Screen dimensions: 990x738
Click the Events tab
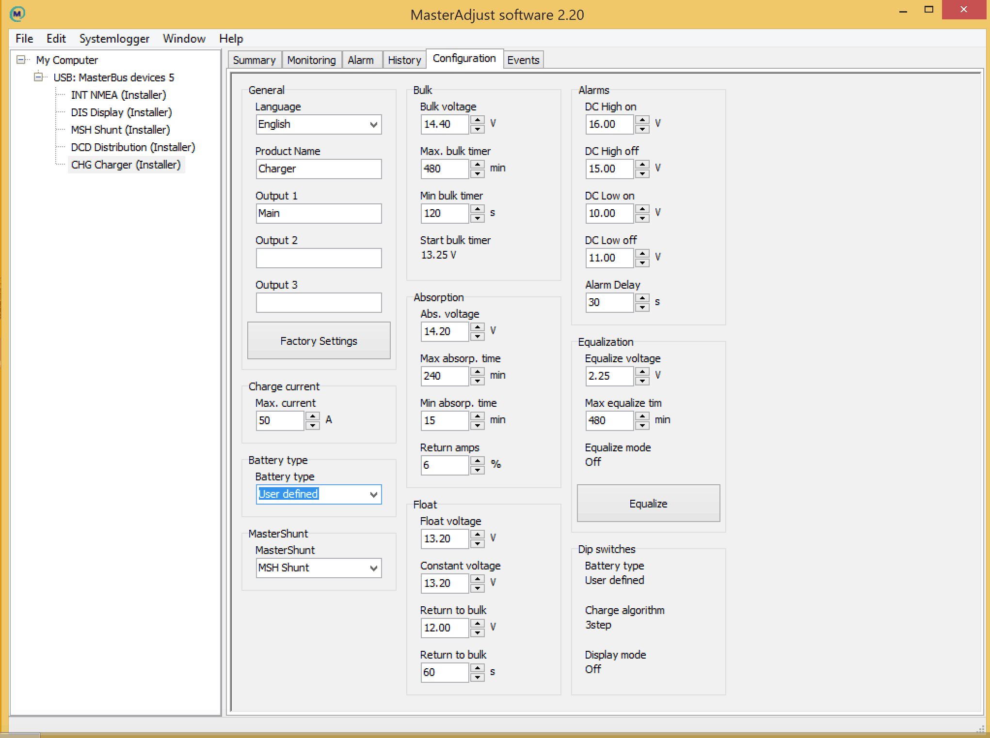pyautogui.click(x=523, y=60)
